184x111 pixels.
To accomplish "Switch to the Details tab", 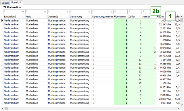I will (x=5, y=3).
